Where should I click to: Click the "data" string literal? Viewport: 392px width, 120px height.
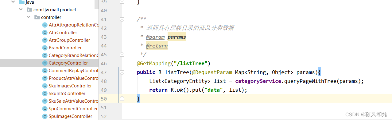coord(214,90)
